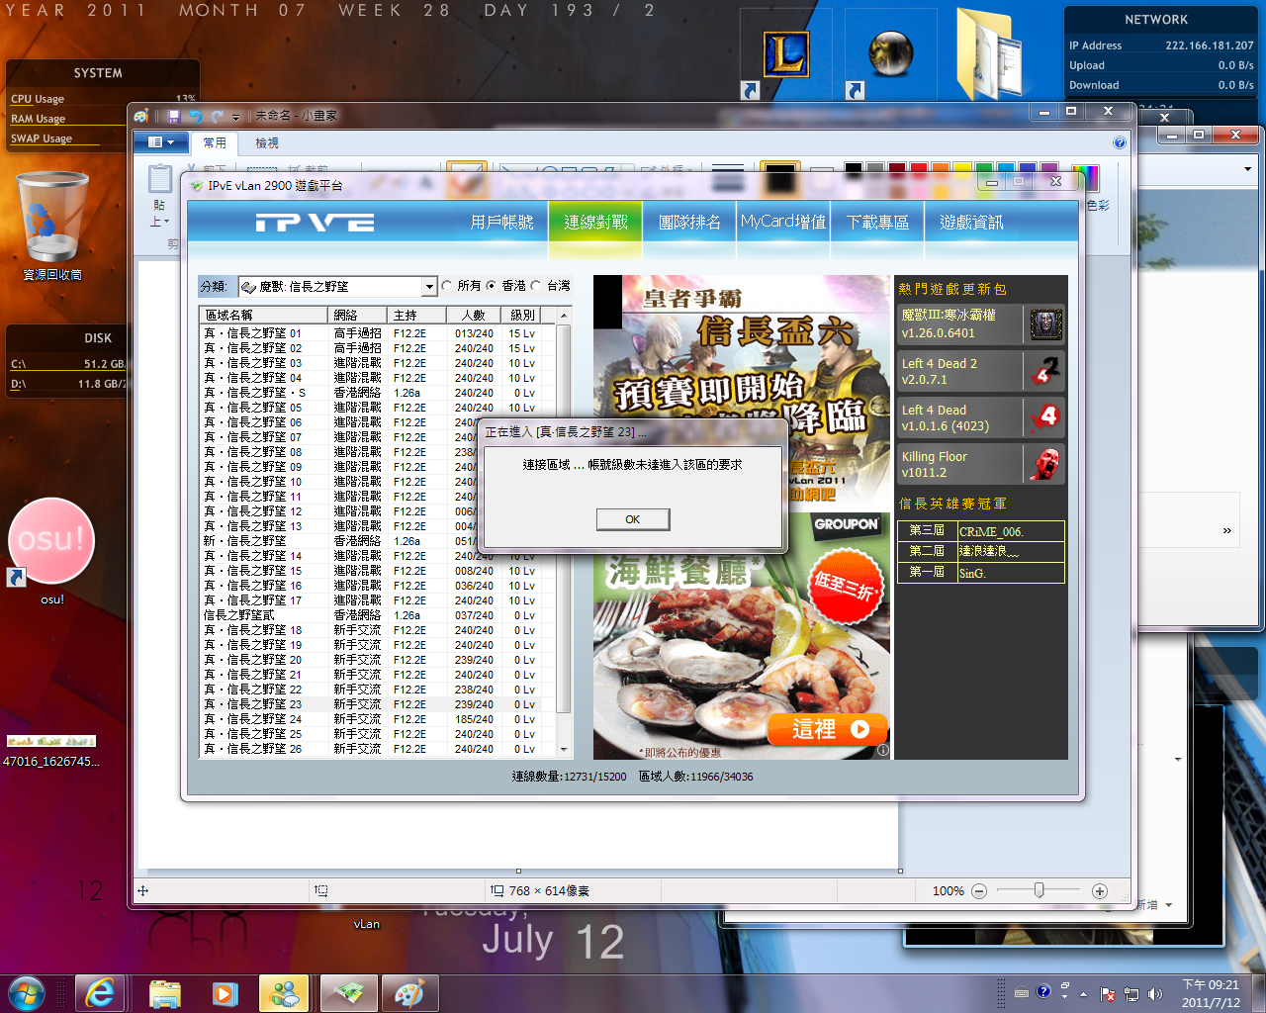Viewport: 1266px width, 1013px height.
Task: Click Paint help question mark icon
Action: tap(1120, 142)
